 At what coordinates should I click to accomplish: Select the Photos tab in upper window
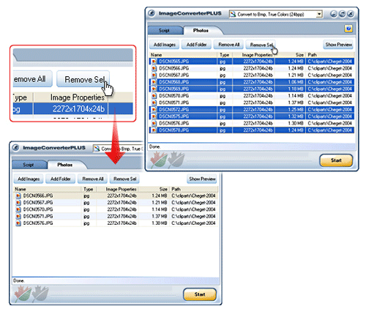point(201,30)
